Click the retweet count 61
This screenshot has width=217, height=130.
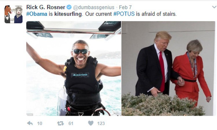click(x=71, y=123)
